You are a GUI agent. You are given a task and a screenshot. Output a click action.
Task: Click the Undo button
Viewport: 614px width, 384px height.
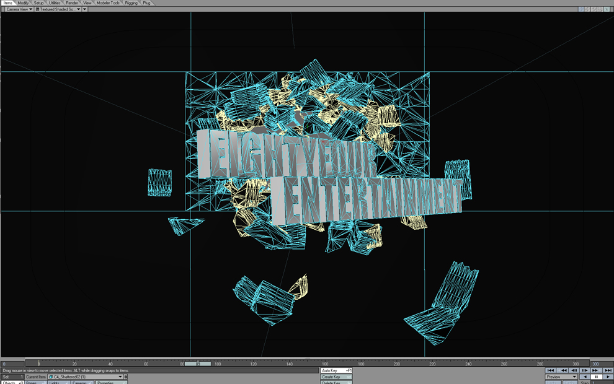pyautogui.click(x=553, y=382)
